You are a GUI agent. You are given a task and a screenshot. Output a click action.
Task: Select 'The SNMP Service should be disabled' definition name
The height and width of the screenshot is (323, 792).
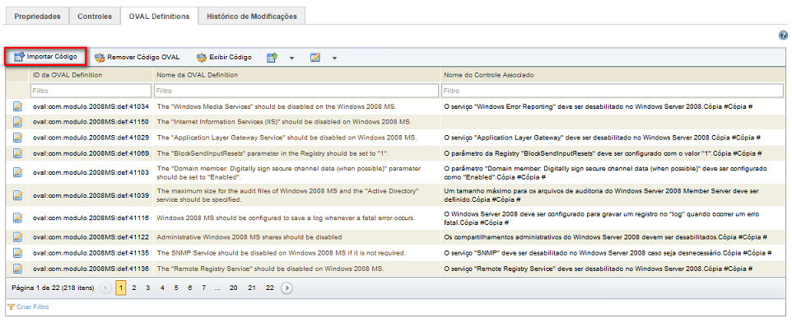pos(281,252)
